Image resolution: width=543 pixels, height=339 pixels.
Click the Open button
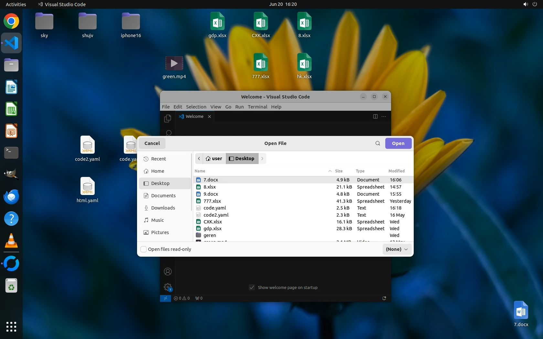click(398, 143)
